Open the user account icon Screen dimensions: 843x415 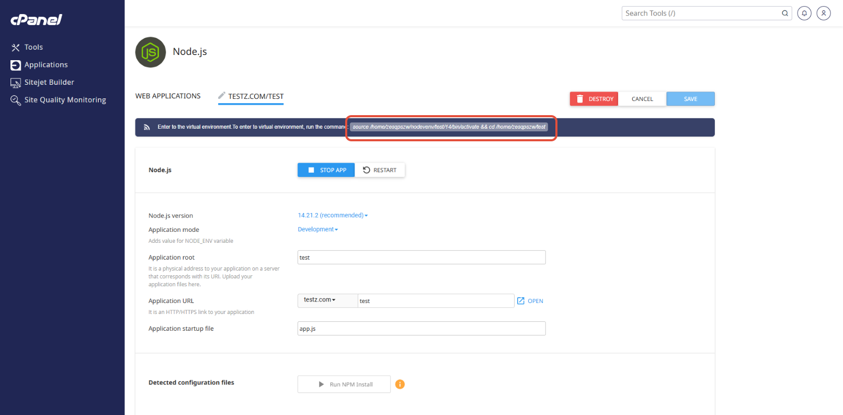click(824, 13)
